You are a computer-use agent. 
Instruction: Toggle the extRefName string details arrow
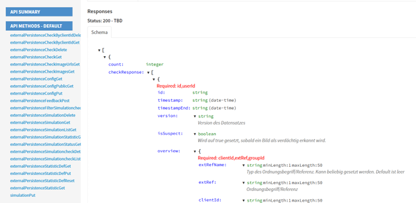(244, 166)
